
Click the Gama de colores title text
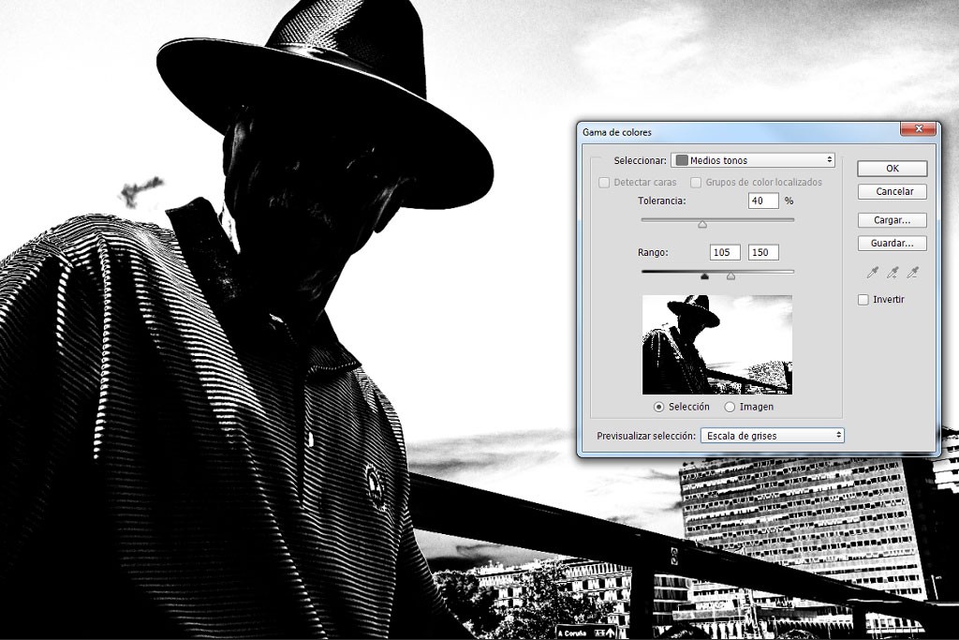616,132
